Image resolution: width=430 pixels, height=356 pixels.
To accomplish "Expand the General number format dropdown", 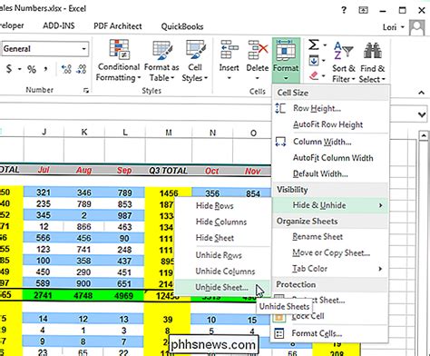I will pyautogui.click(x=83, y=49).
